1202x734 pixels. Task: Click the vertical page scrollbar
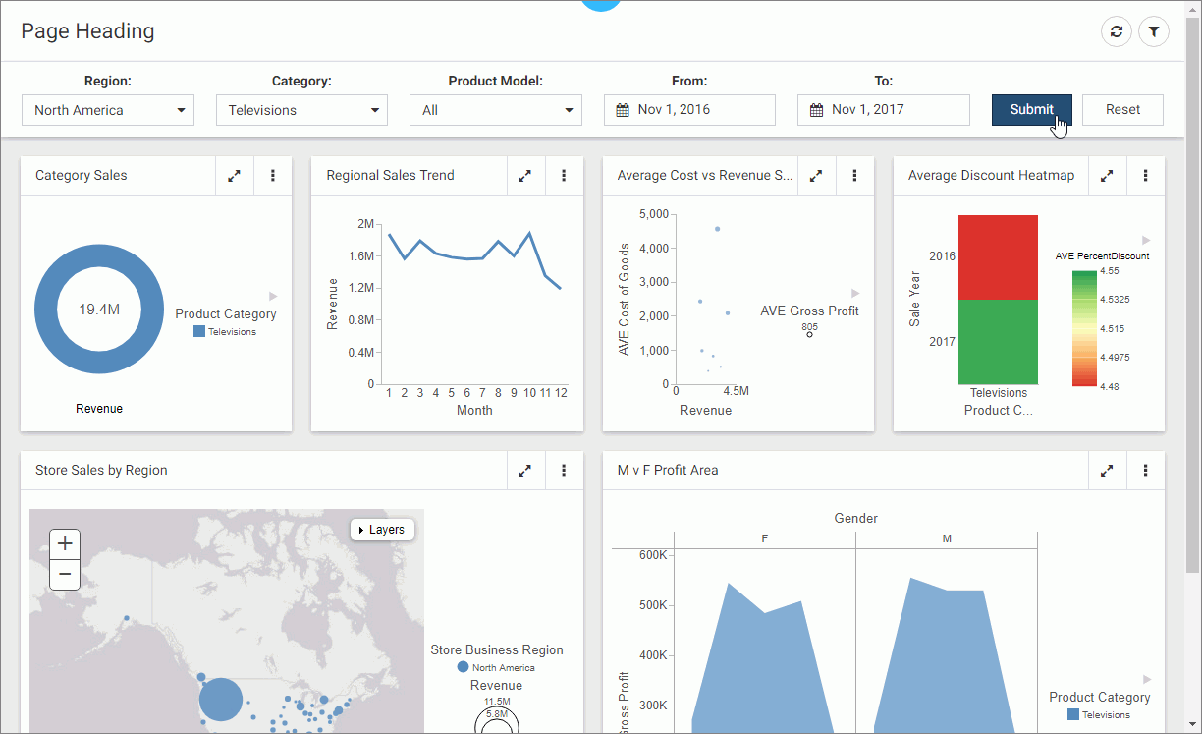coord(1193,295)
